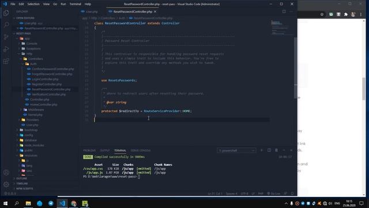Open Windows Action Center notifications
Viewport: 369px width, 208px height.
pyautogui.click(x=362, y=203)
